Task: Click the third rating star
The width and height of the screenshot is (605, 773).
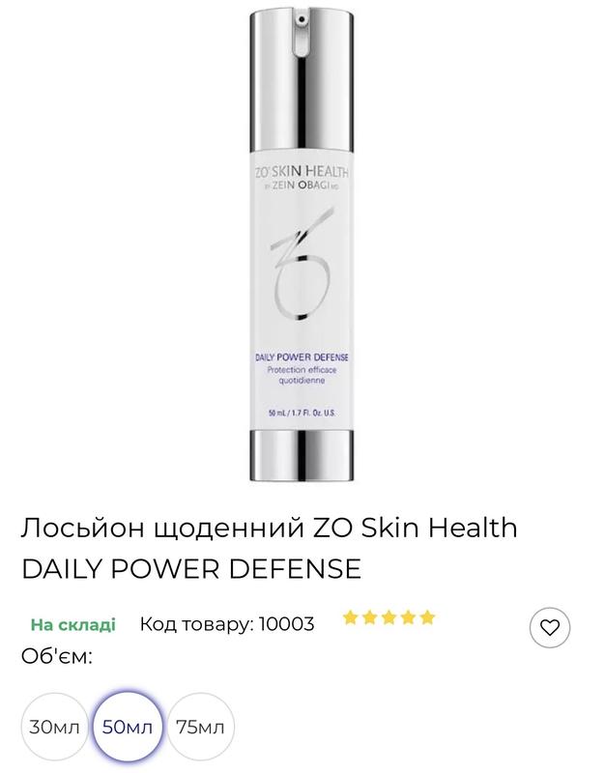Action: click(x=389, y=617)
